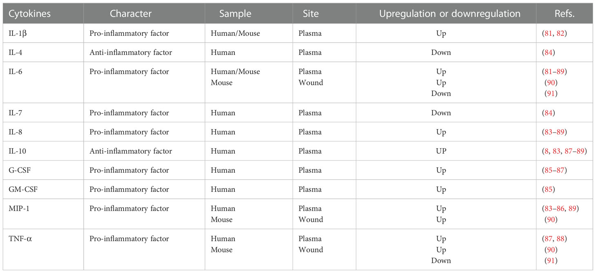The width and height of the screenshot is (596, 273).
Task: Follow reference 85–87 for G-CSF
Action: [554, 170]
